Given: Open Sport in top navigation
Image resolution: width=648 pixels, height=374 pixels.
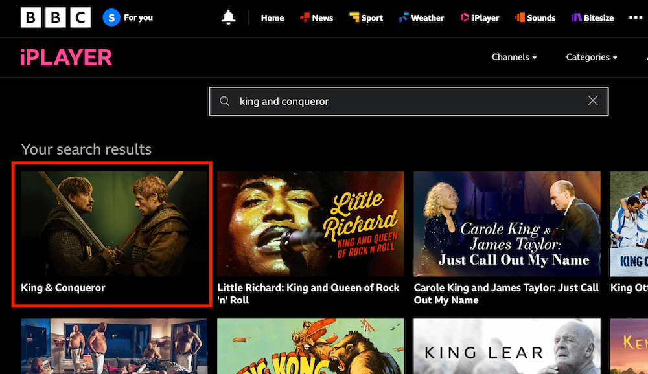Looking at the screenshot, I should (372, 18).
